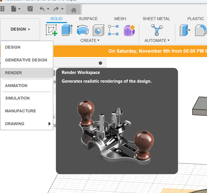Select the Fillet tool
Viewport: 207px width, 193px height.
[x=201, y=30]
